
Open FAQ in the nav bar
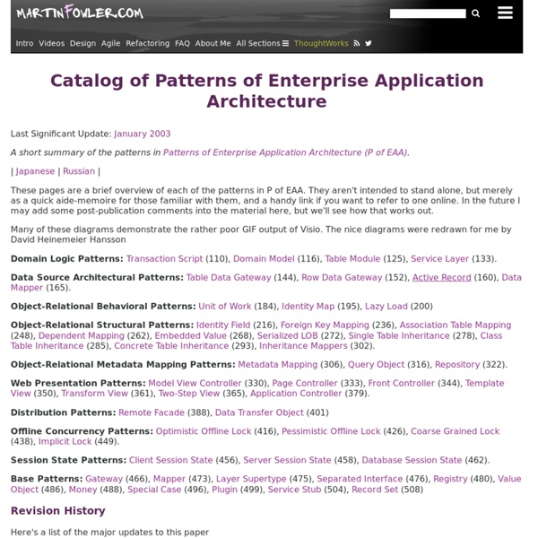182,43
